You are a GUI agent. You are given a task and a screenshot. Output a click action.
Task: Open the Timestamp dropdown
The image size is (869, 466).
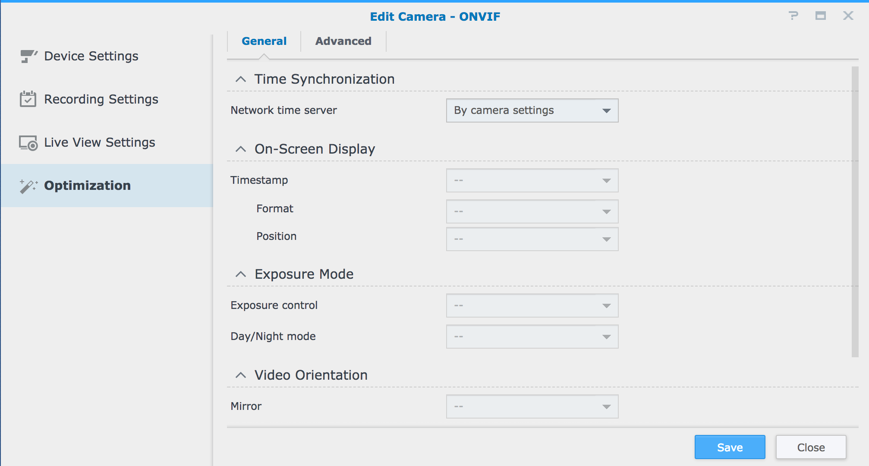[532, 180]
